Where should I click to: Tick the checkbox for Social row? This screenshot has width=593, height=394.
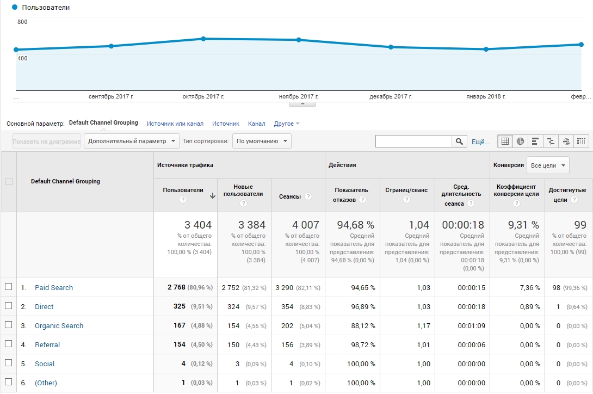click(x=8, y=362)
